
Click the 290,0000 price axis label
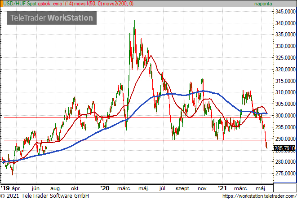tap(285, 139)
